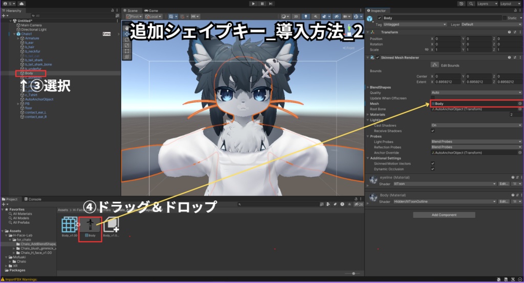Viewport: 524px width, 283px height.
Task: Click in the Hierarchy search field
Action: point(73,16)
